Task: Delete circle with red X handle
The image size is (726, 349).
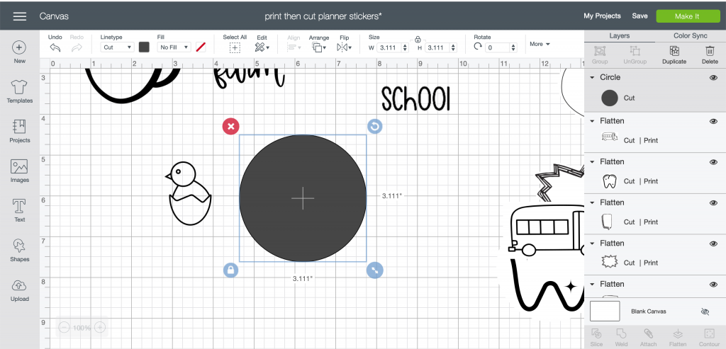Action: pos(230,126)
